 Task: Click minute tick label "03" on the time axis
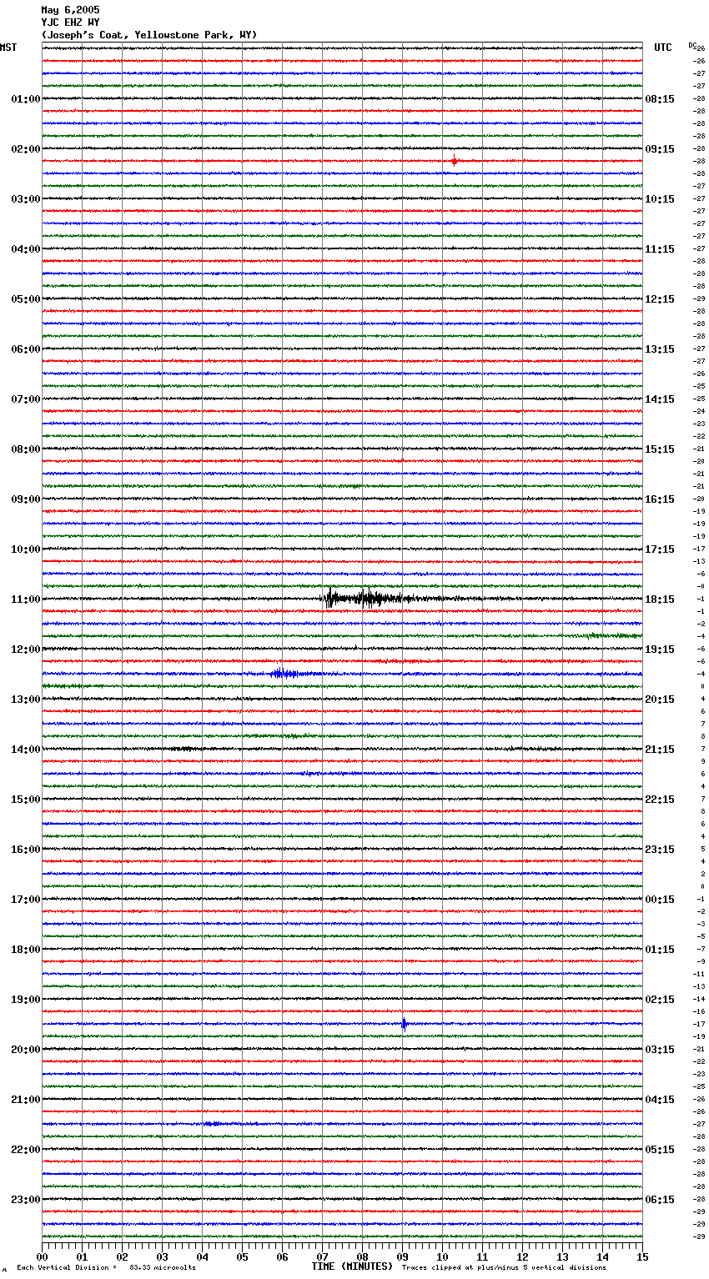tap(162, 1256)
